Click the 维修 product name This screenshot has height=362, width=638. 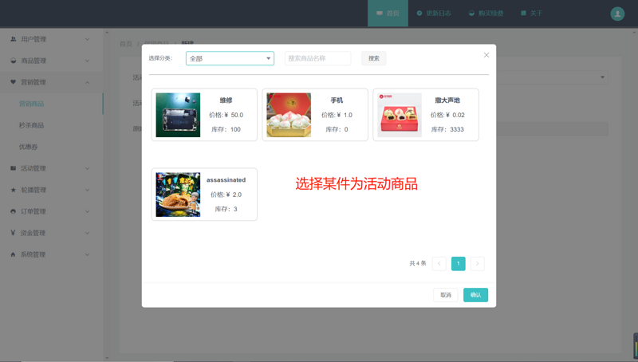(x=226, y=100)
